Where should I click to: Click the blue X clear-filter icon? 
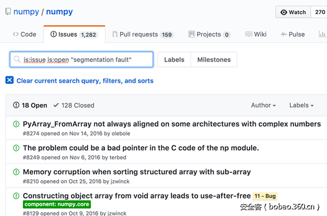[x=10, y=81]
